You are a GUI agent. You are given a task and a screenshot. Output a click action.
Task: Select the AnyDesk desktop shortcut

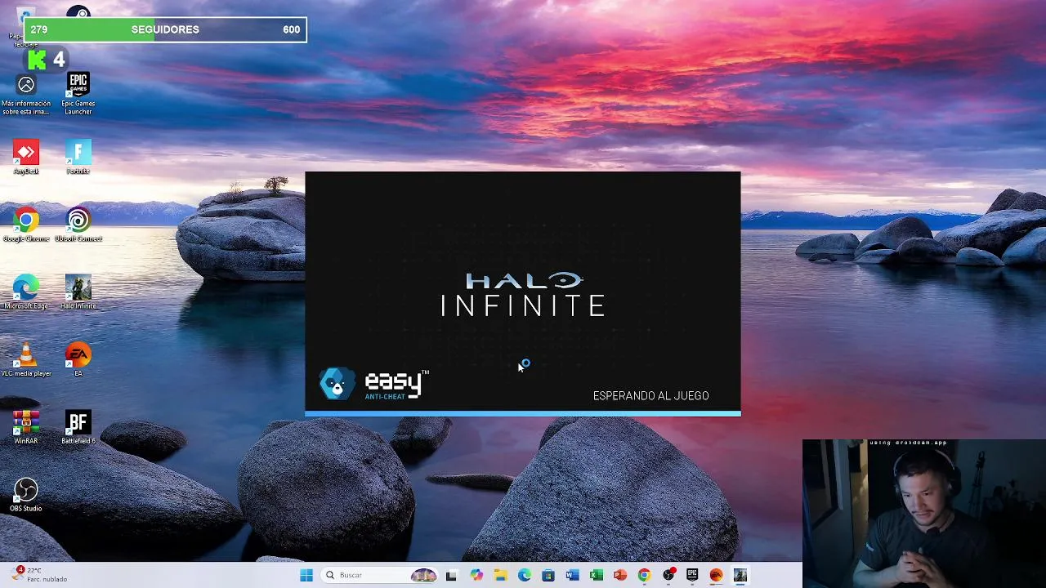26,158
